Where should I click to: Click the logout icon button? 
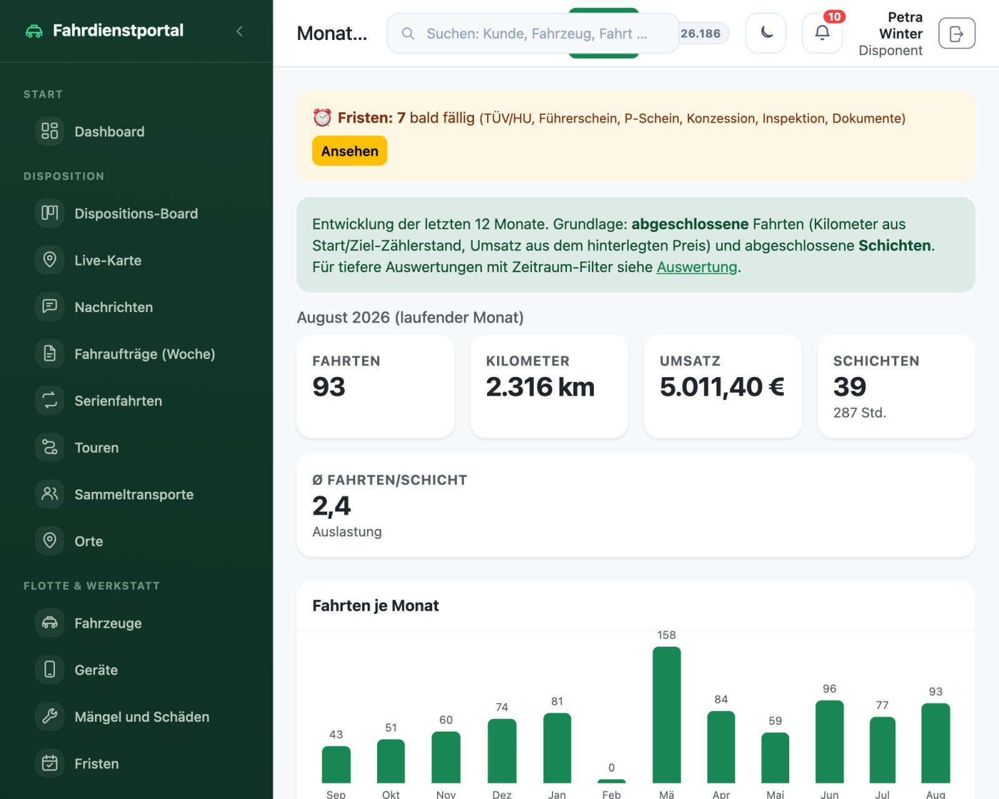point(957,33)
